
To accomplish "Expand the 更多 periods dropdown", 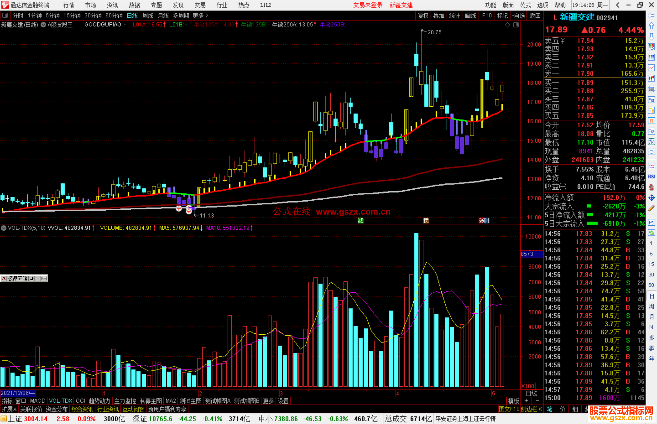I will (200, 16).
